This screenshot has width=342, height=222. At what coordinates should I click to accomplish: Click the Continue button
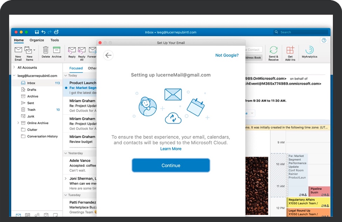pyautogui.click(x=171, y=165)
